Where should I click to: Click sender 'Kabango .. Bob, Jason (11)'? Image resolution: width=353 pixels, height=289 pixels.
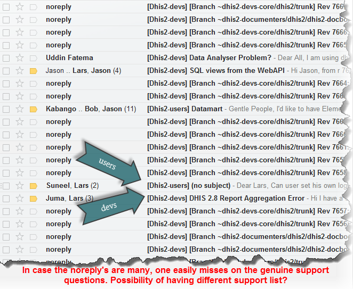(91, 109)
